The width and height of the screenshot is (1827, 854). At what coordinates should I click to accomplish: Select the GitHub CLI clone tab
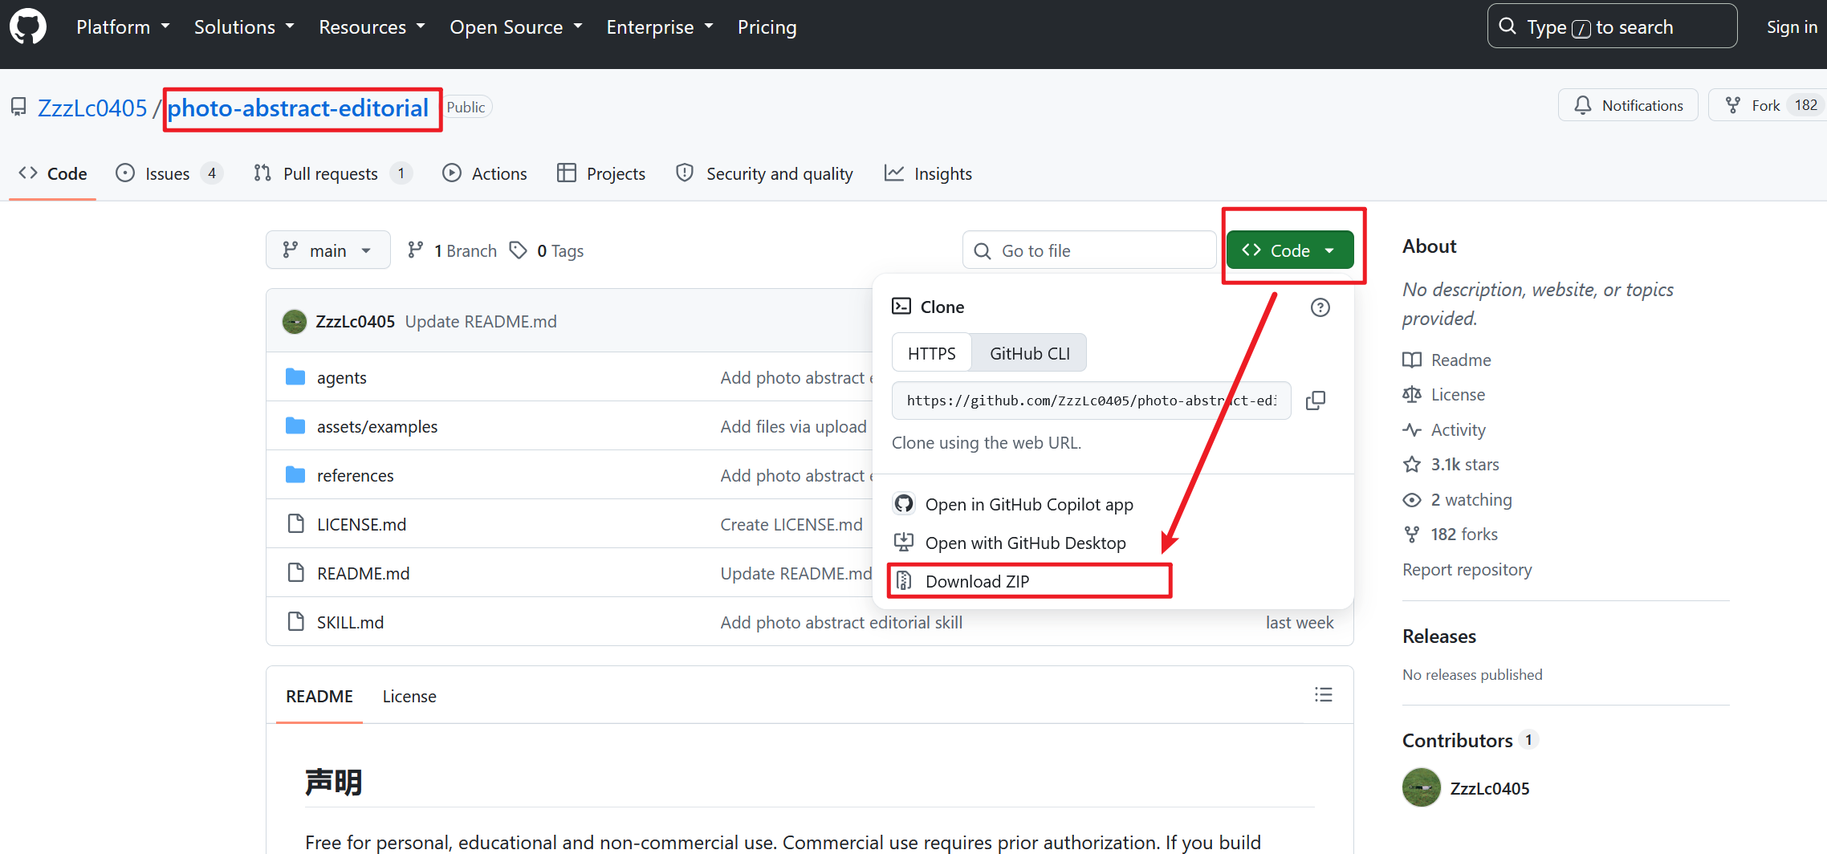coord(1030,353)
